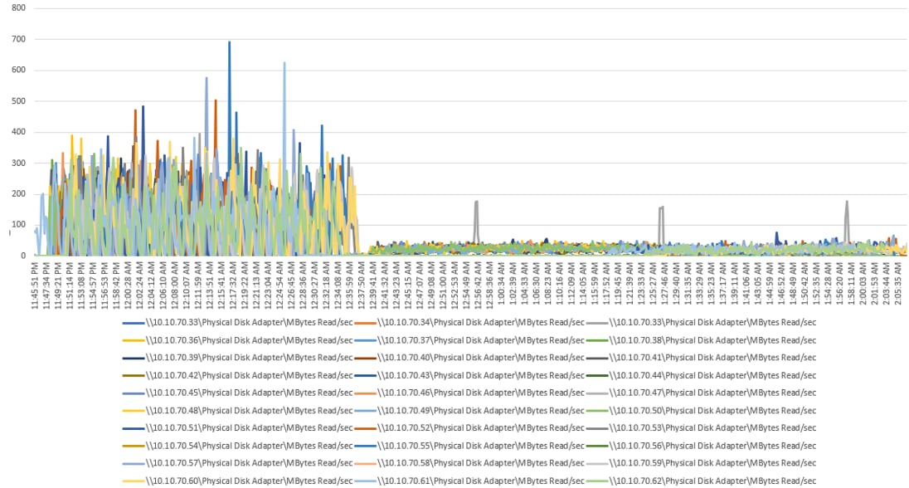This screenshot has width=909, height=488.
Task: Click legend label for 10.10.70.42
Action: click(x=250, y=375)
